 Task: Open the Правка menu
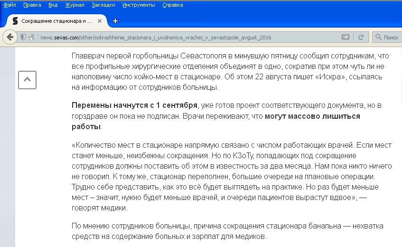(x=32, y=5)
